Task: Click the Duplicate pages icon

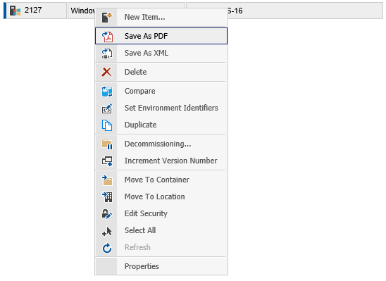Action: click(x=107, y=125)
